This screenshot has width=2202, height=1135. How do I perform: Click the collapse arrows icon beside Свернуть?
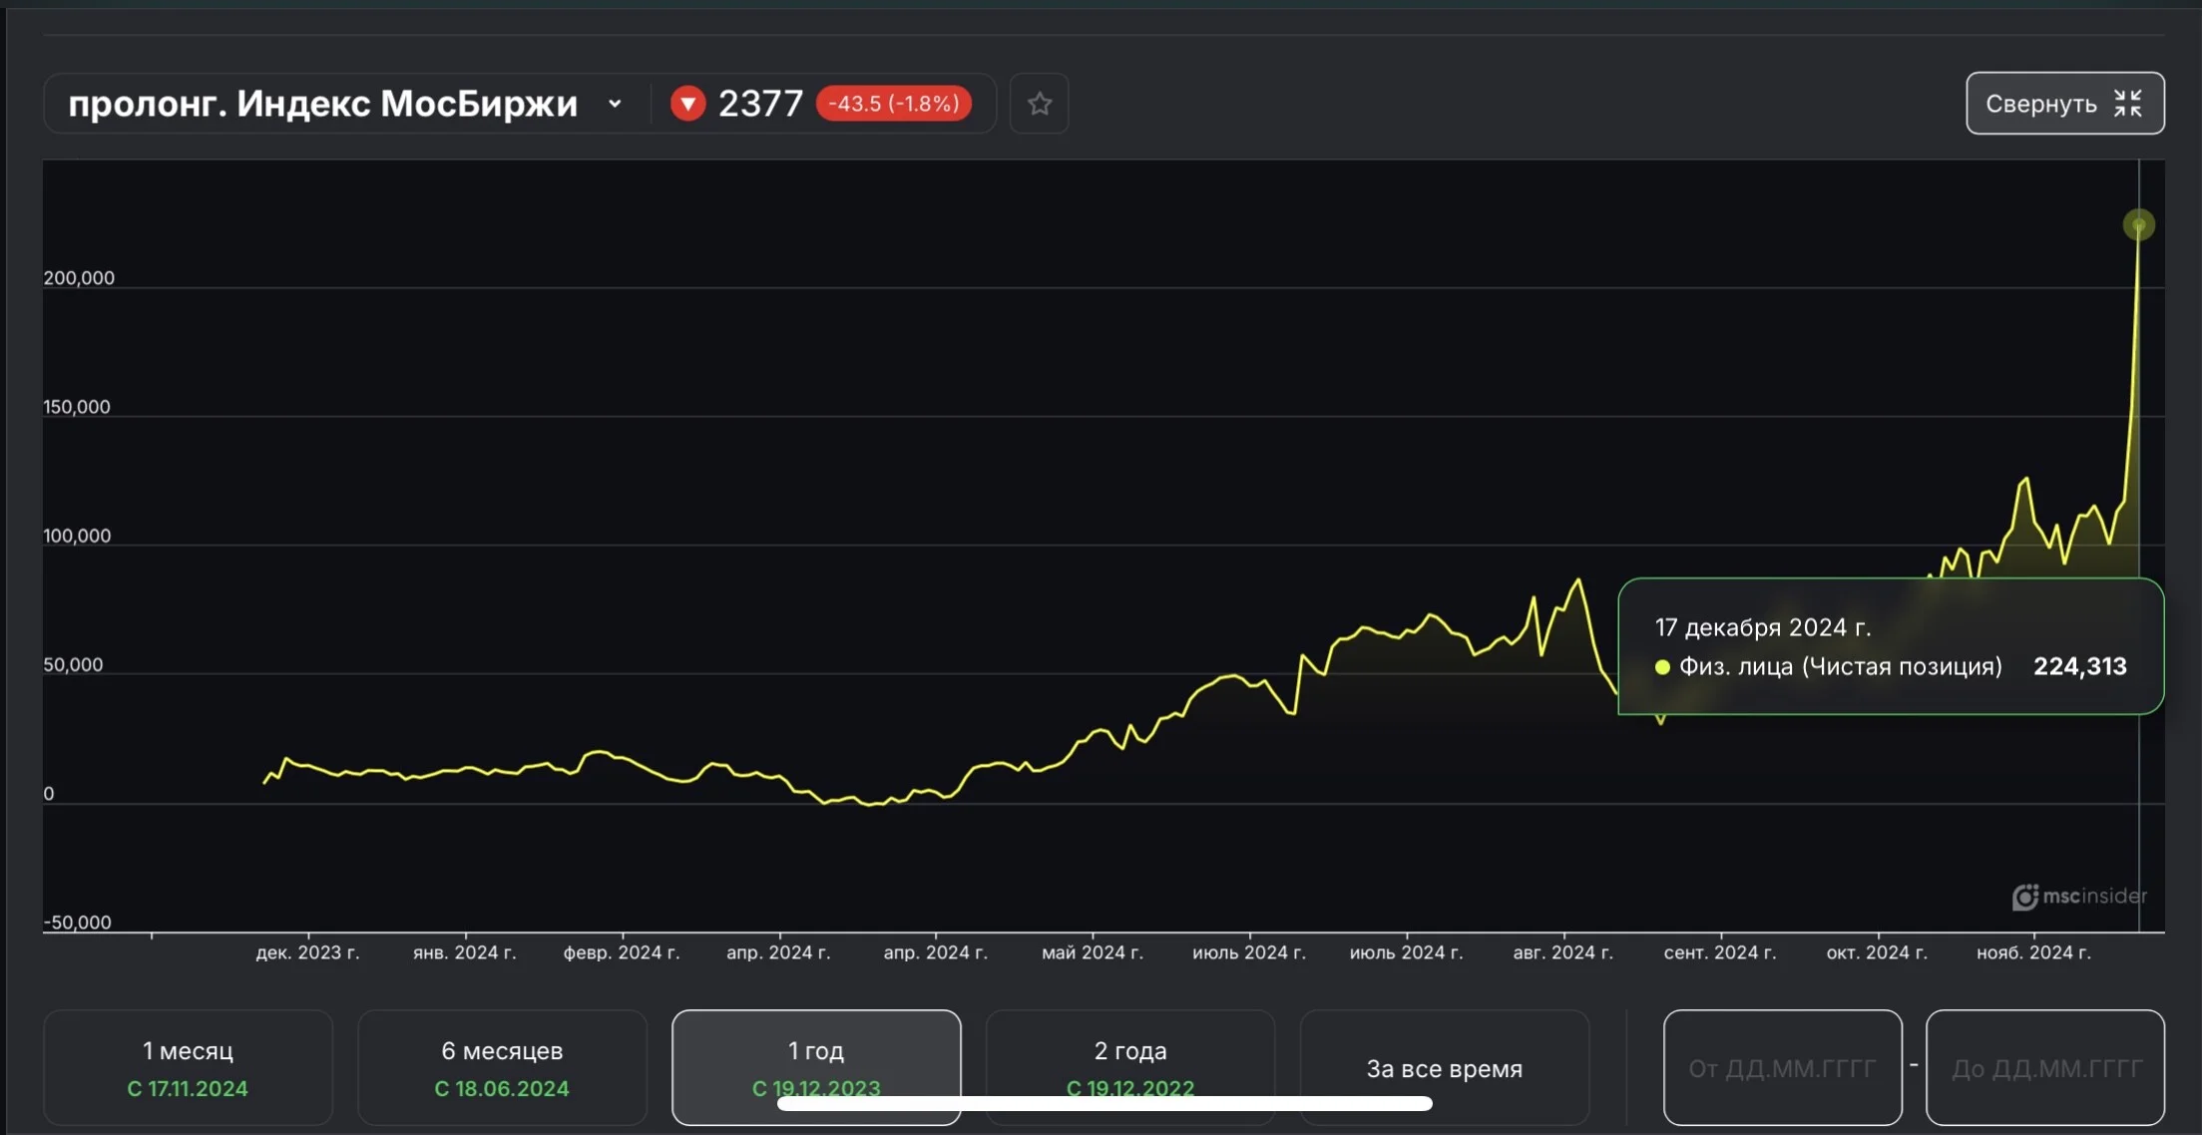click(x=2127, y=104)
